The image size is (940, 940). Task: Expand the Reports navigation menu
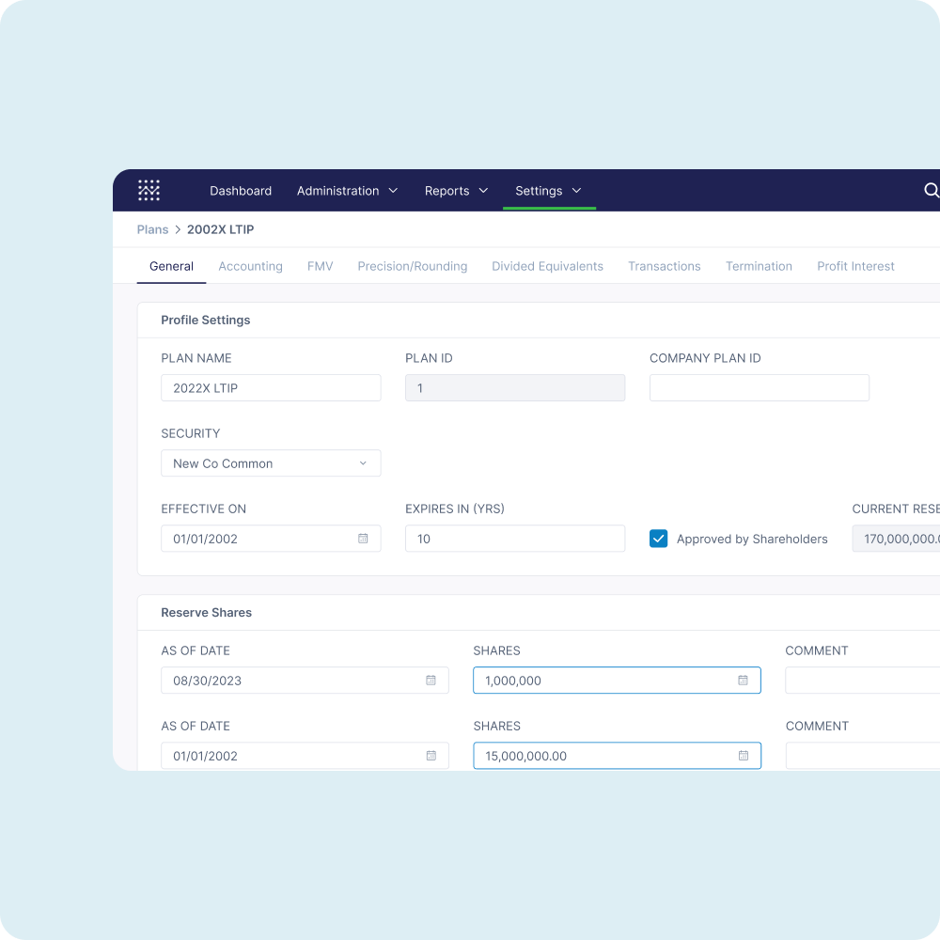tap(456, 191)
